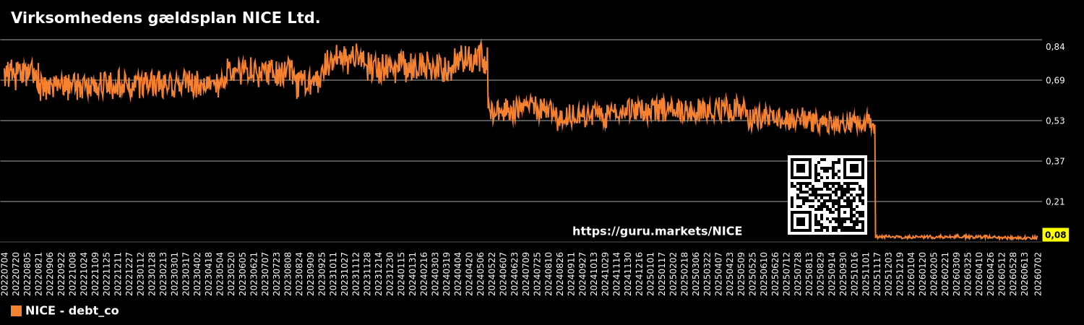The image size is (1084, 325).
Task: Click the 0,84 y-axis label
Action: coord(1055,47)
